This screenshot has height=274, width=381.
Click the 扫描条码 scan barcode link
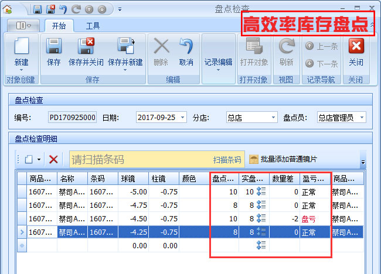point(227,160)
